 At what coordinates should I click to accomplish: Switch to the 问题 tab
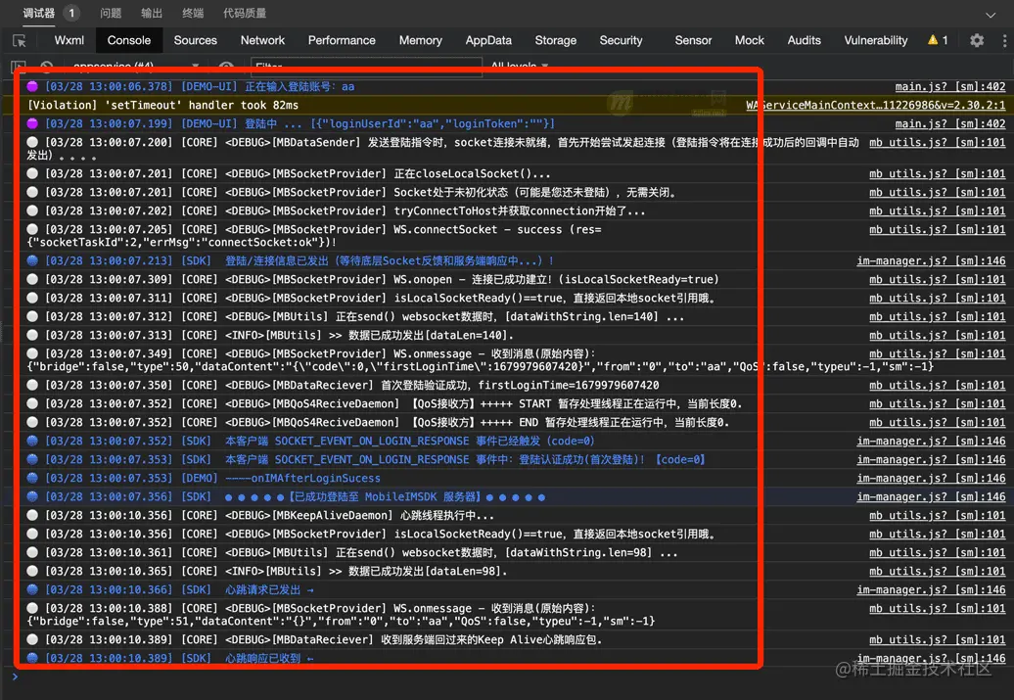111,13
